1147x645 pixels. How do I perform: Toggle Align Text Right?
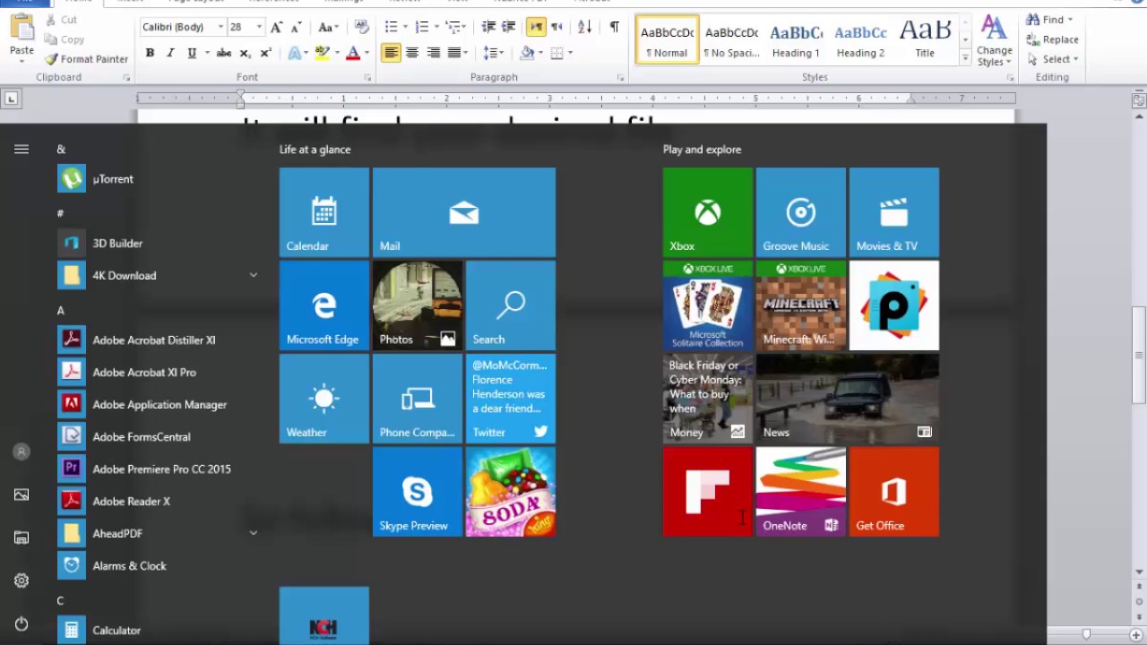point(433,53)
